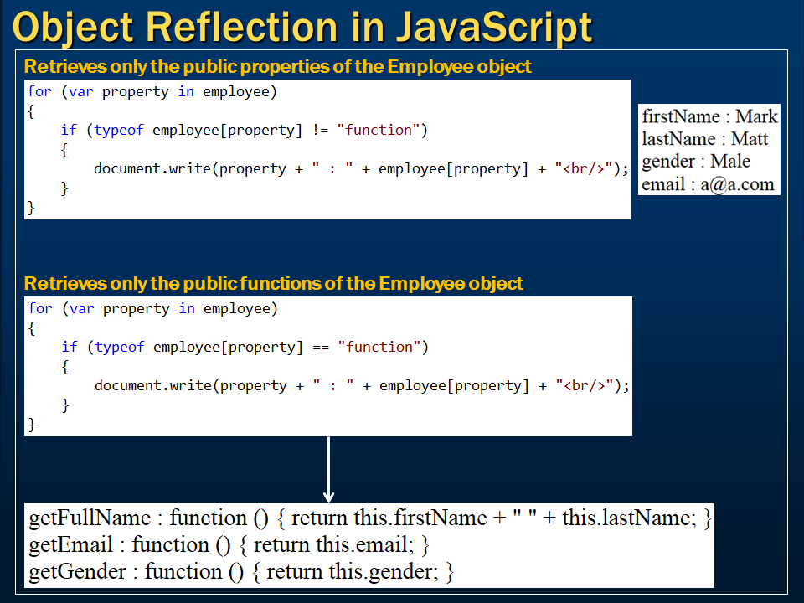Click the typeof keyword in first code block

[118, 130]
